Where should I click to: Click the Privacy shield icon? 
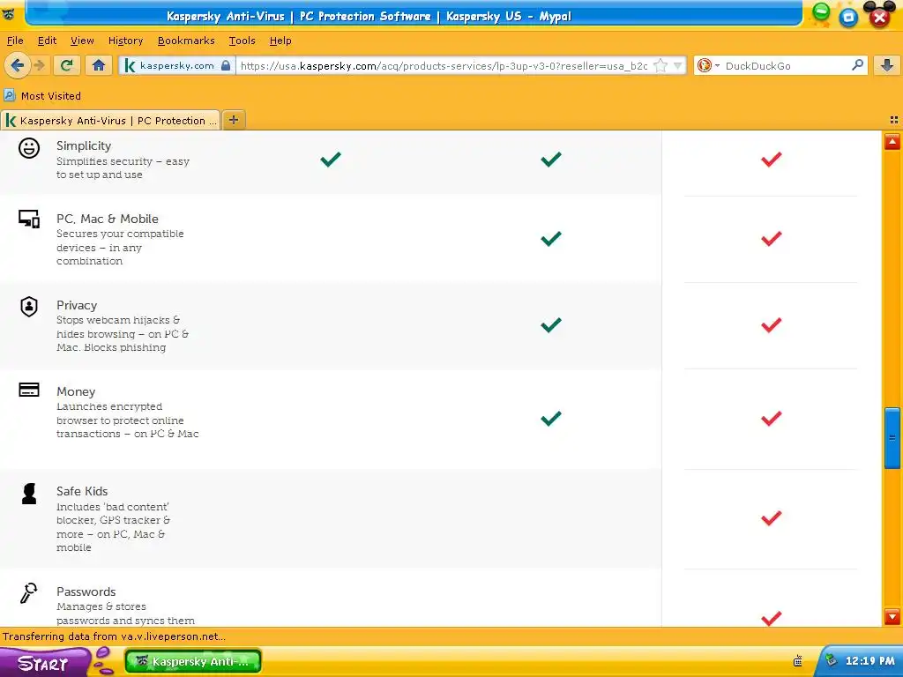pyautogui.click(x=29, y=306)
